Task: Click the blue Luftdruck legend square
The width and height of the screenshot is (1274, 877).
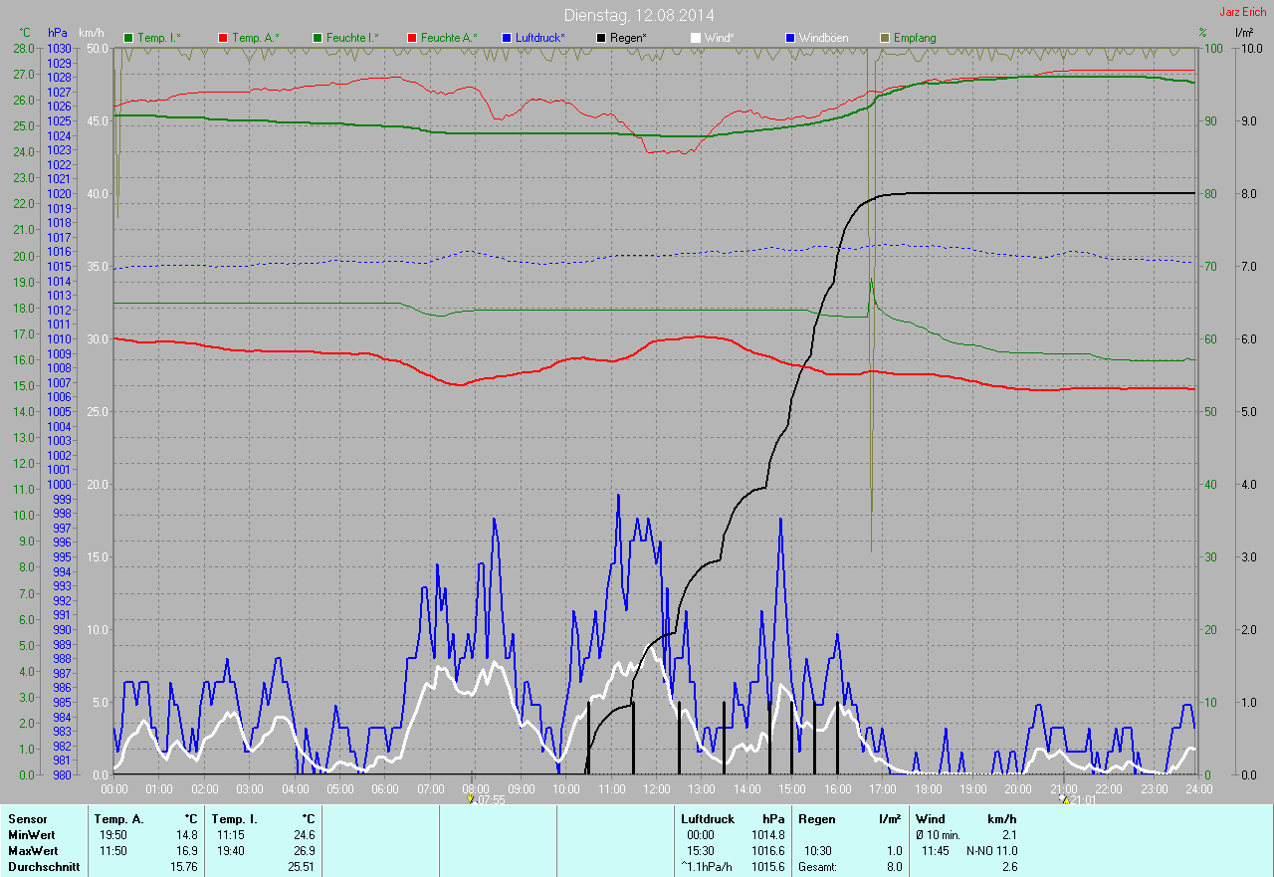Action: (507, 38)
